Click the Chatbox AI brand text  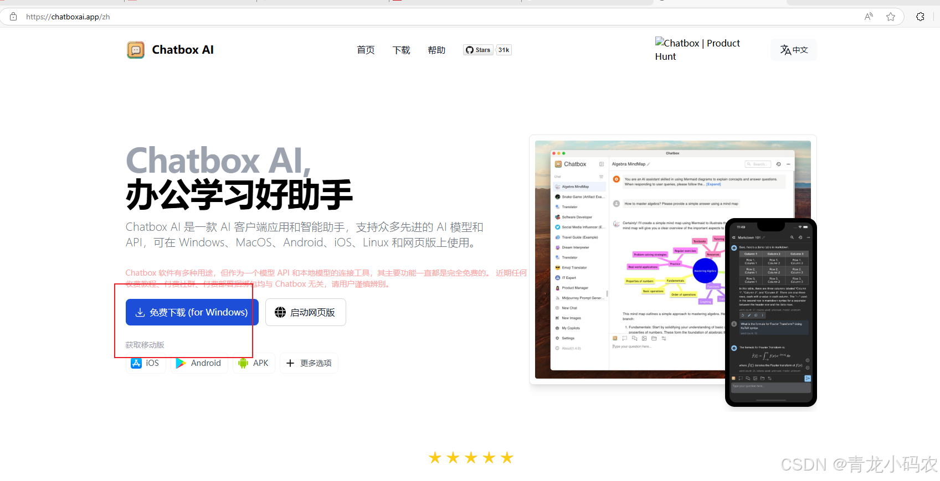183,50
